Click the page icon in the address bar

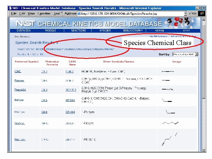(79, 14)
